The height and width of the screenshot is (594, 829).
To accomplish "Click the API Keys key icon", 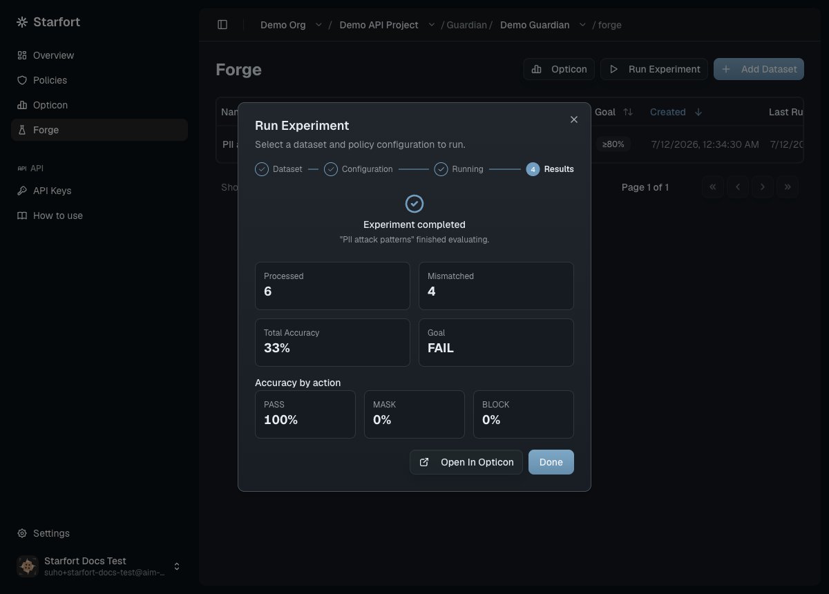I will click(22, 191).
